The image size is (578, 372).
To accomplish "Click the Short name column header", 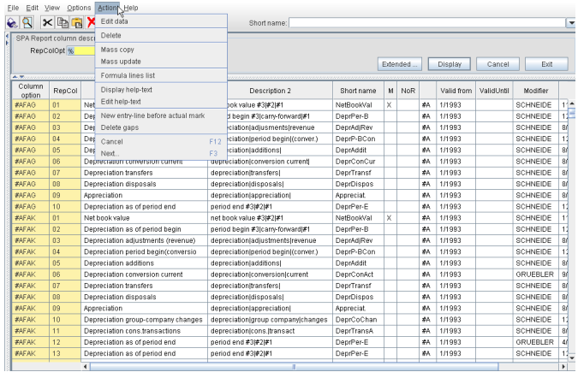I will 358,91.
